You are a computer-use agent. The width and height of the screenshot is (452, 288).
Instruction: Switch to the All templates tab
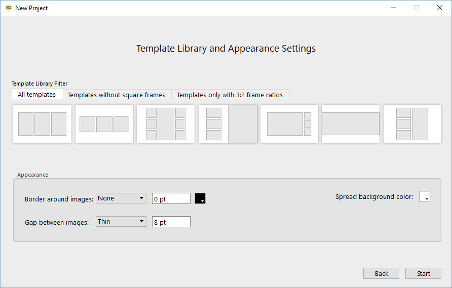pyautogui.click(x=37, y=95)
